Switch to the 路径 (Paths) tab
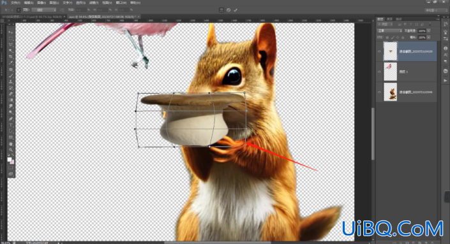 point(399,19)
